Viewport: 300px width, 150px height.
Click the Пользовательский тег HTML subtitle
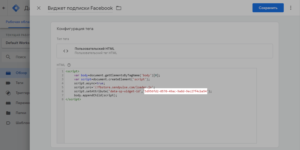[96, 53]
